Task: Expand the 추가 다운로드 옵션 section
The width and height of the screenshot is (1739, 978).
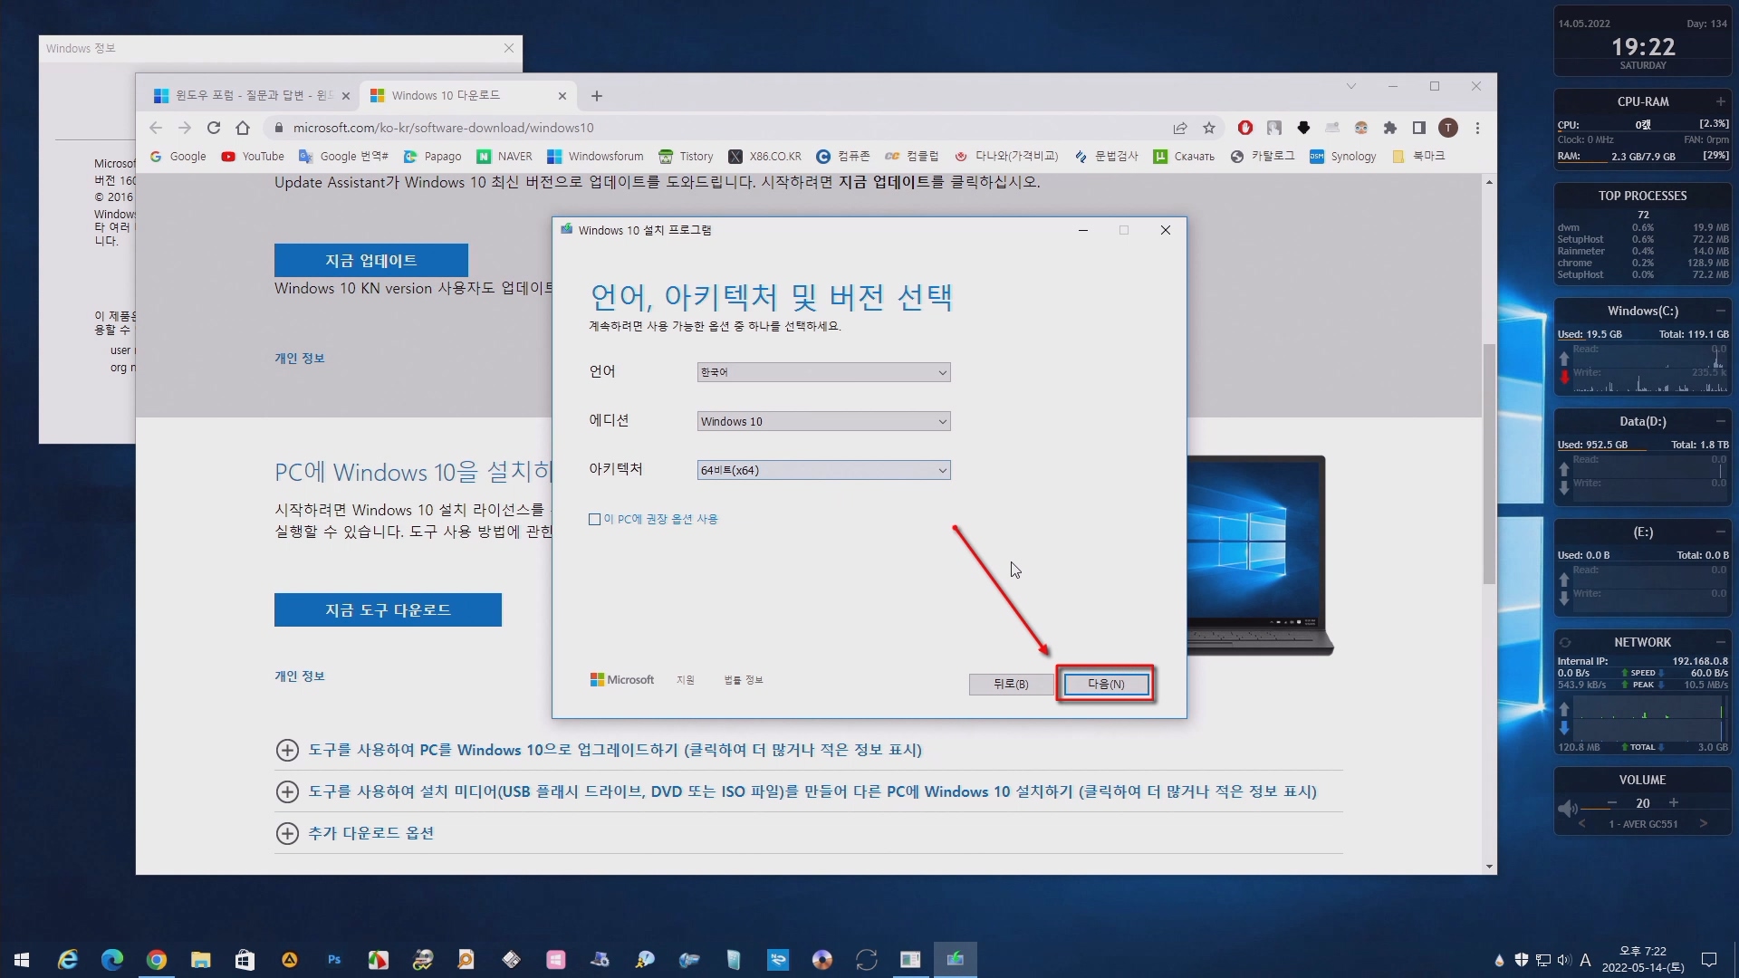Action: 355,833
